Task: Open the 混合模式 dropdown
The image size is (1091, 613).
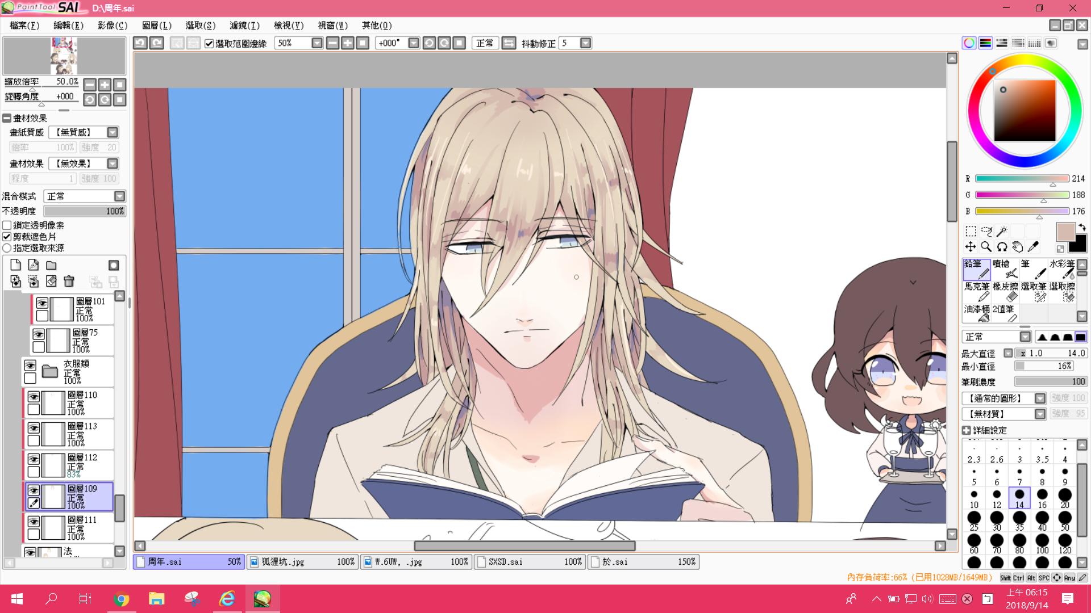Action: point(119,196)
